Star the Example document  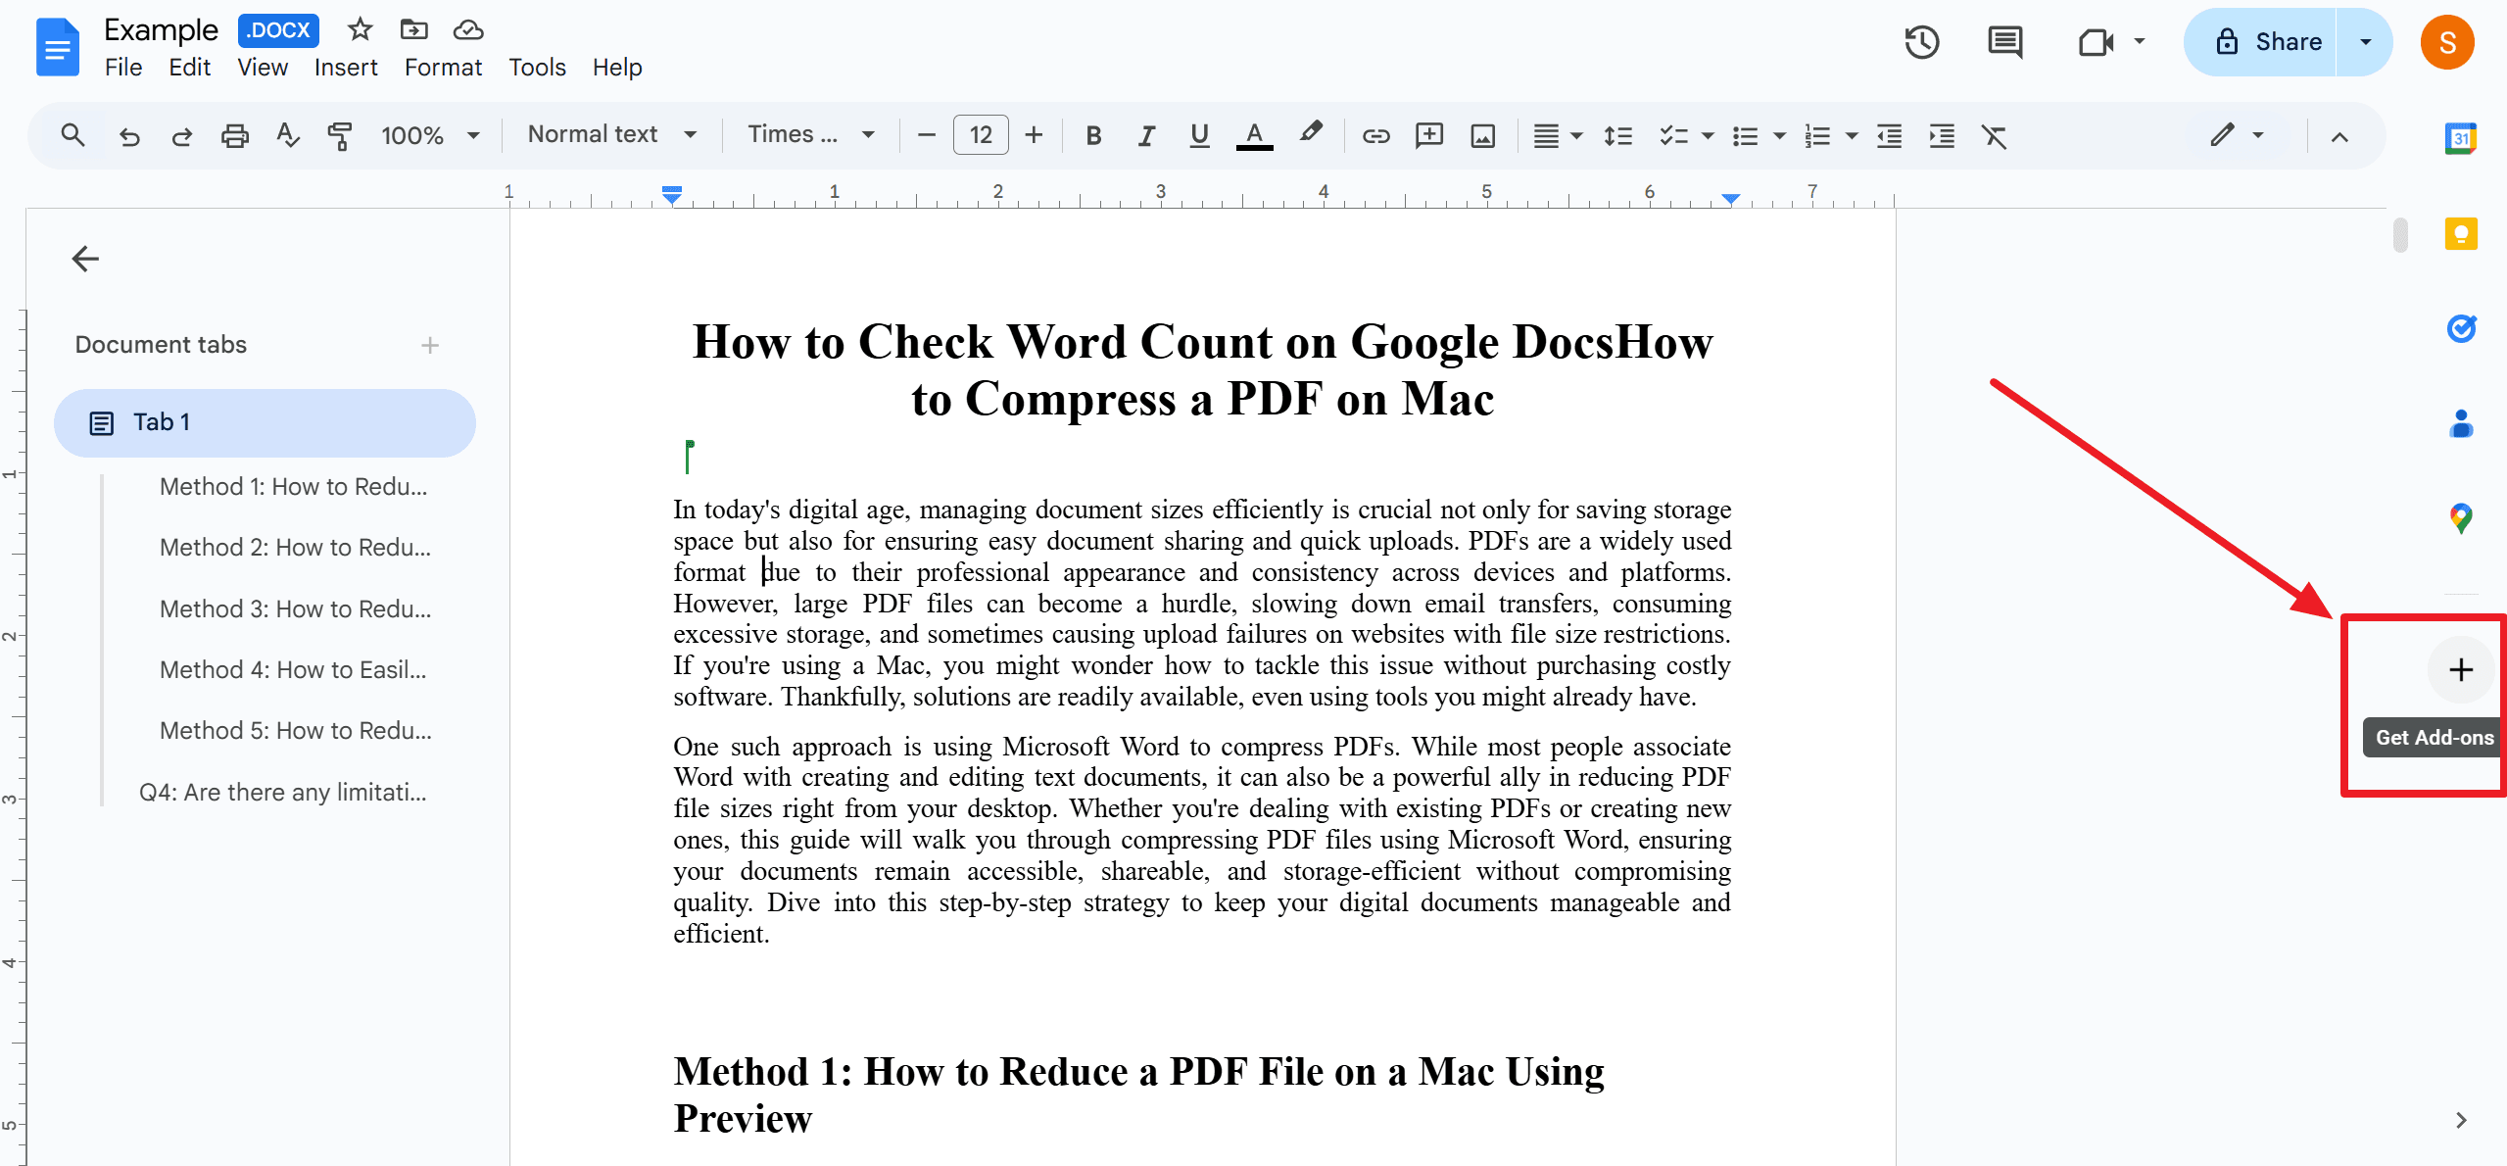360,29
